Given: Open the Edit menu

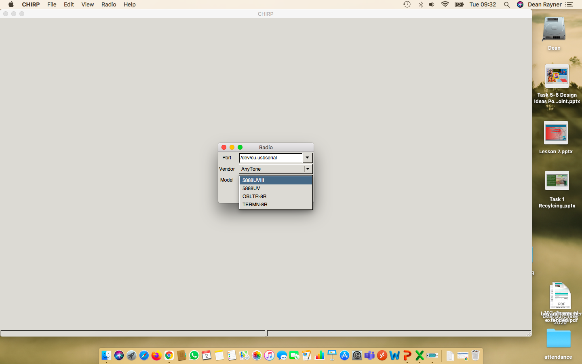Looking at the screenshot, I should (x=69, y=4).
